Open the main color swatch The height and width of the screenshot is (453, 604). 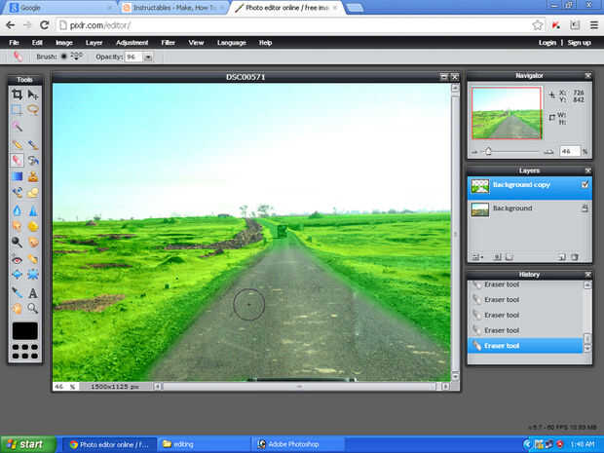coord(25,331)
